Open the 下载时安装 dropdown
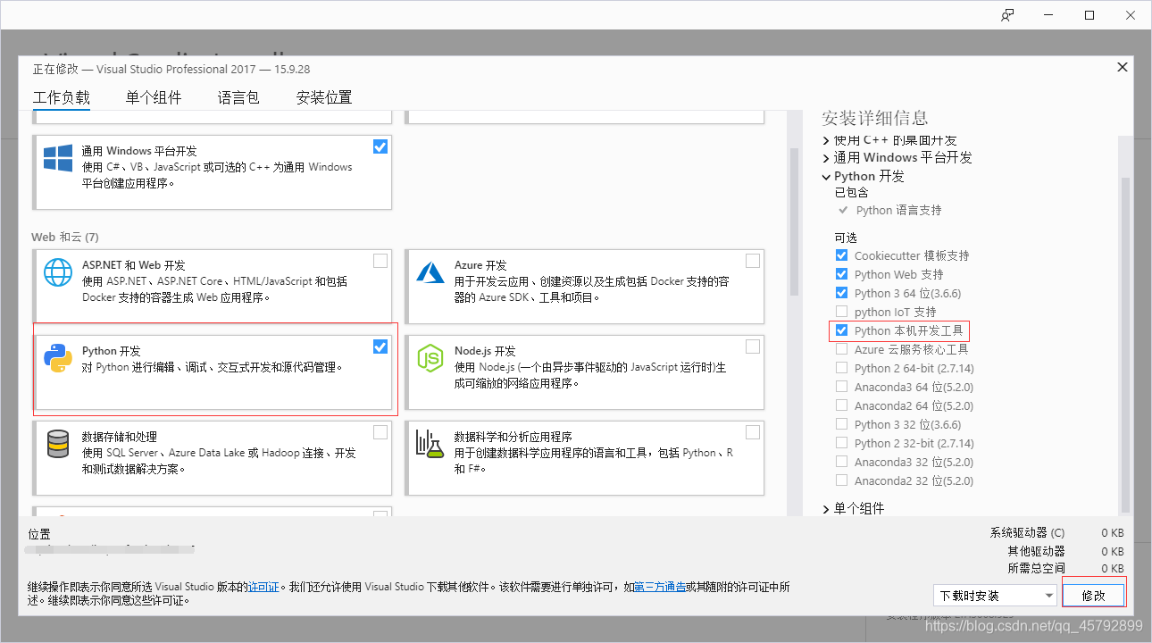 [x=1050, y=594]
